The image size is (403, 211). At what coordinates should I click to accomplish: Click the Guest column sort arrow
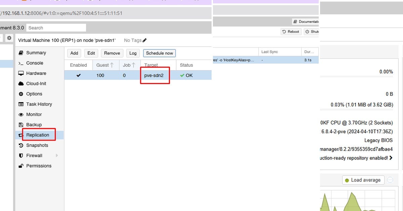112,65
